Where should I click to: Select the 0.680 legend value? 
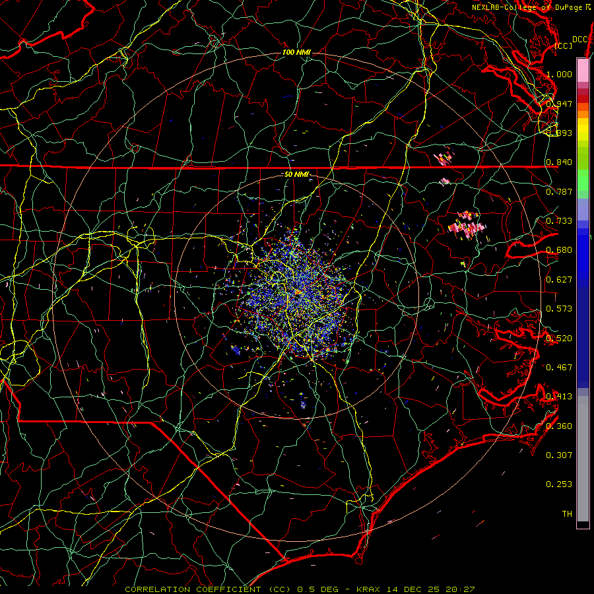point(559,250)
